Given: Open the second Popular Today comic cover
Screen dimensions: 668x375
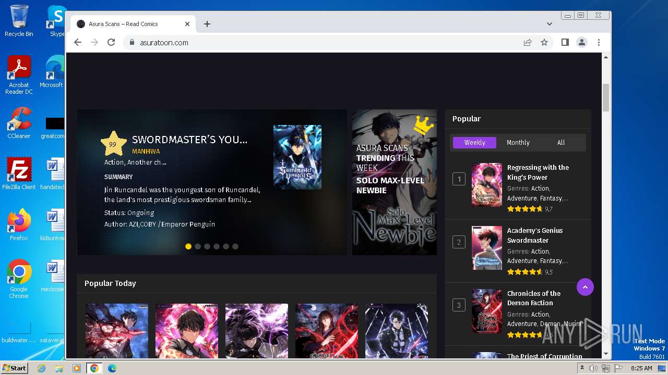Looking at the screenshot, I should pos(187,331).
